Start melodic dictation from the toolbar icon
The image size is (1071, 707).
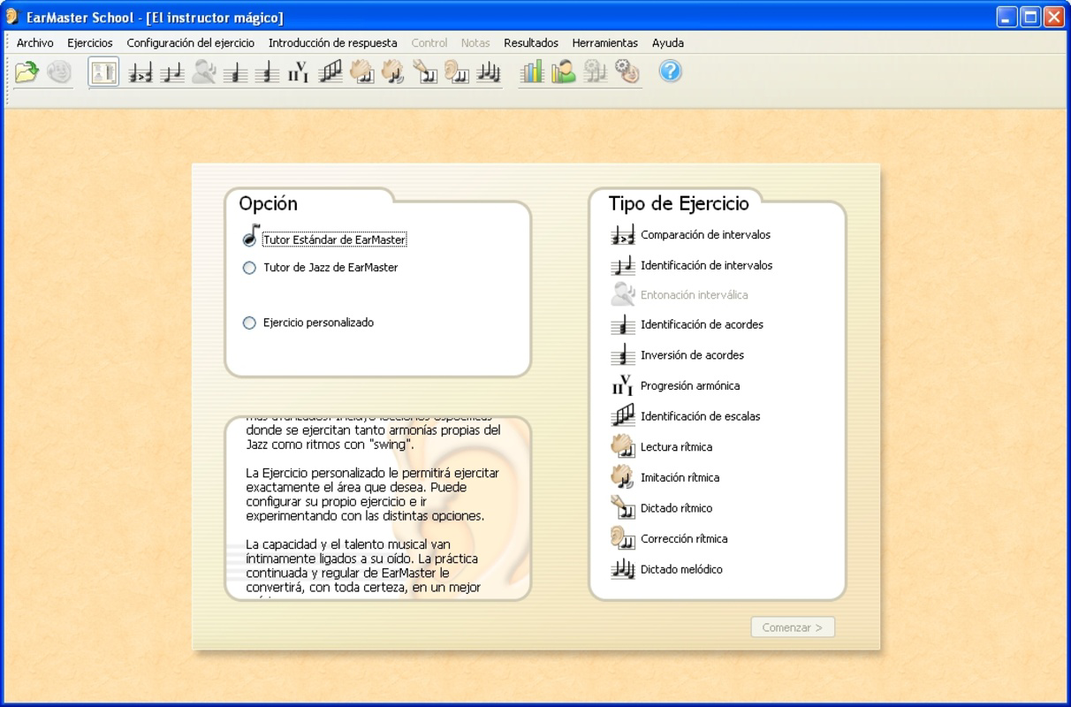[489, 72]
